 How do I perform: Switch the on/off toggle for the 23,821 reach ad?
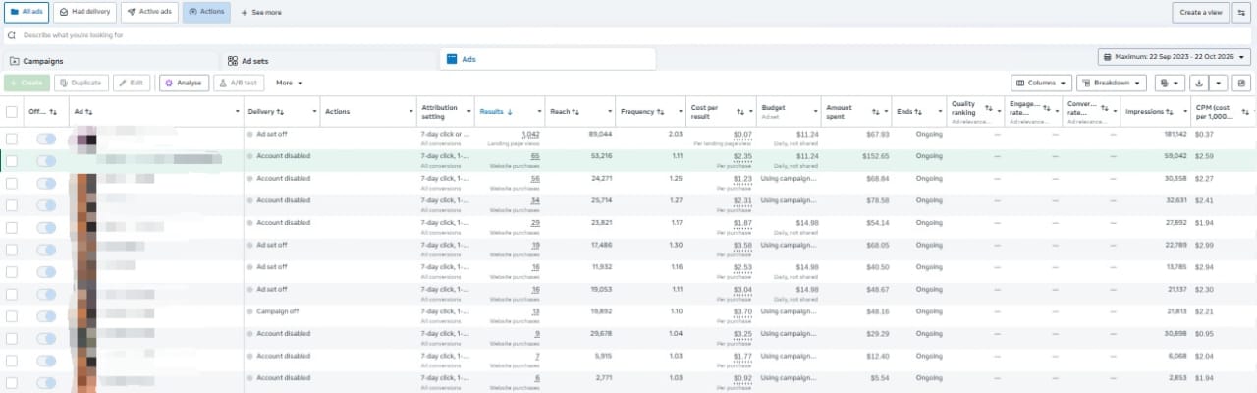pos(46,227)
